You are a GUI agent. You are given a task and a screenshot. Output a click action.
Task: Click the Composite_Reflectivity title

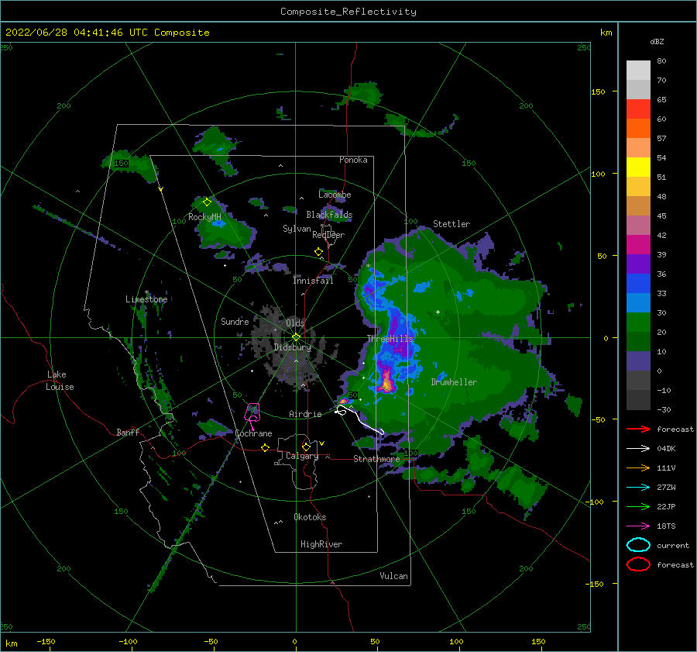[x=348, y=12]
